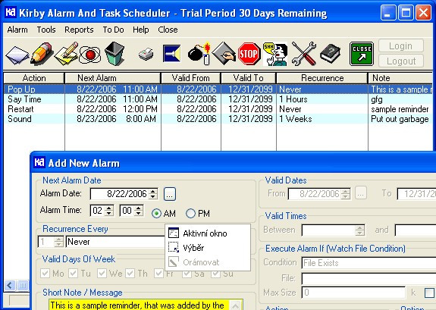Open calendar picker button beside Alarm Date
The image size is (436, 310).
[170, 193]
